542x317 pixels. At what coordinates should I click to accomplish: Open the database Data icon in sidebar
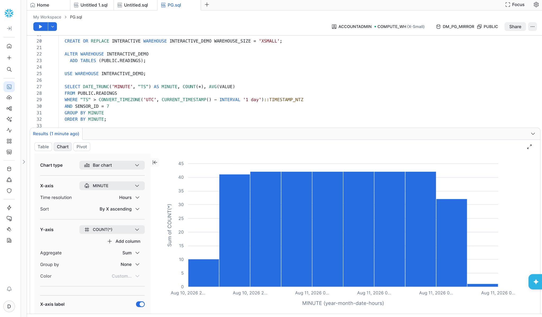coord(9,169)
